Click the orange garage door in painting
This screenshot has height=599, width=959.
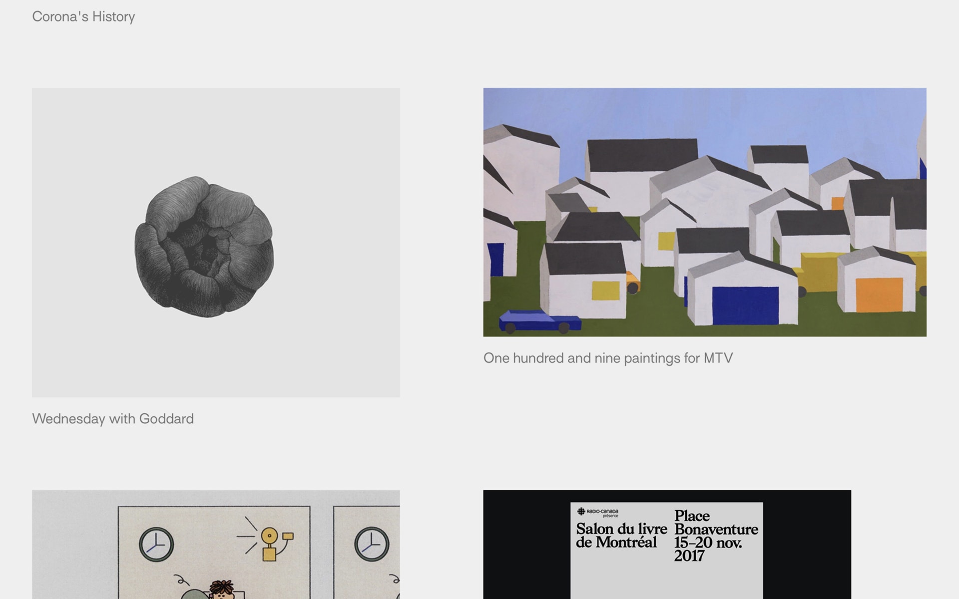[x=880, y=295]
